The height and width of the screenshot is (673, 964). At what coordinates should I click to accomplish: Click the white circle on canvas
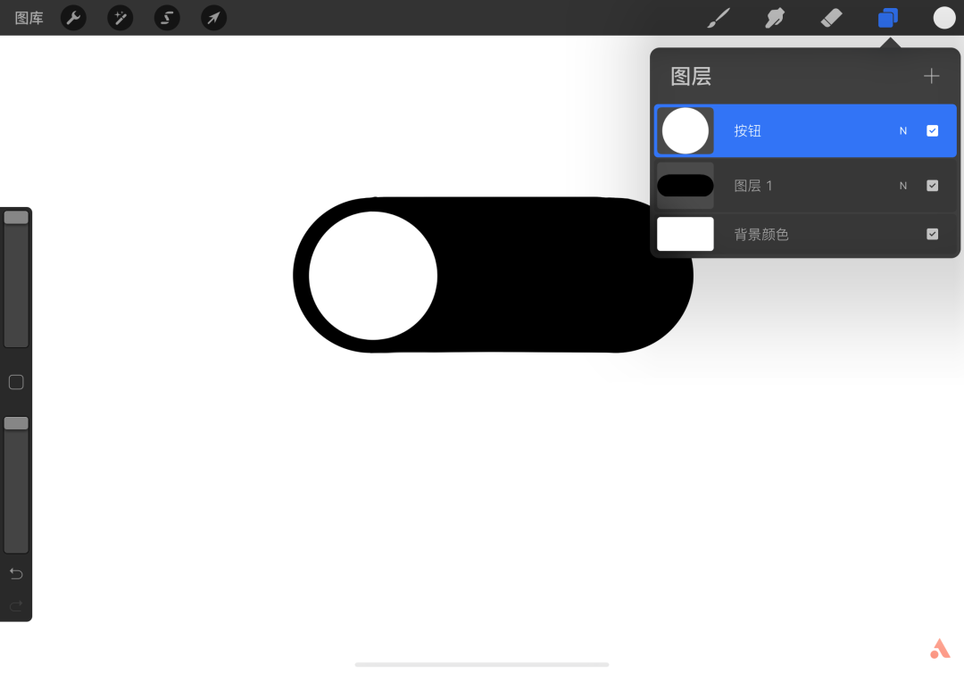372,275
